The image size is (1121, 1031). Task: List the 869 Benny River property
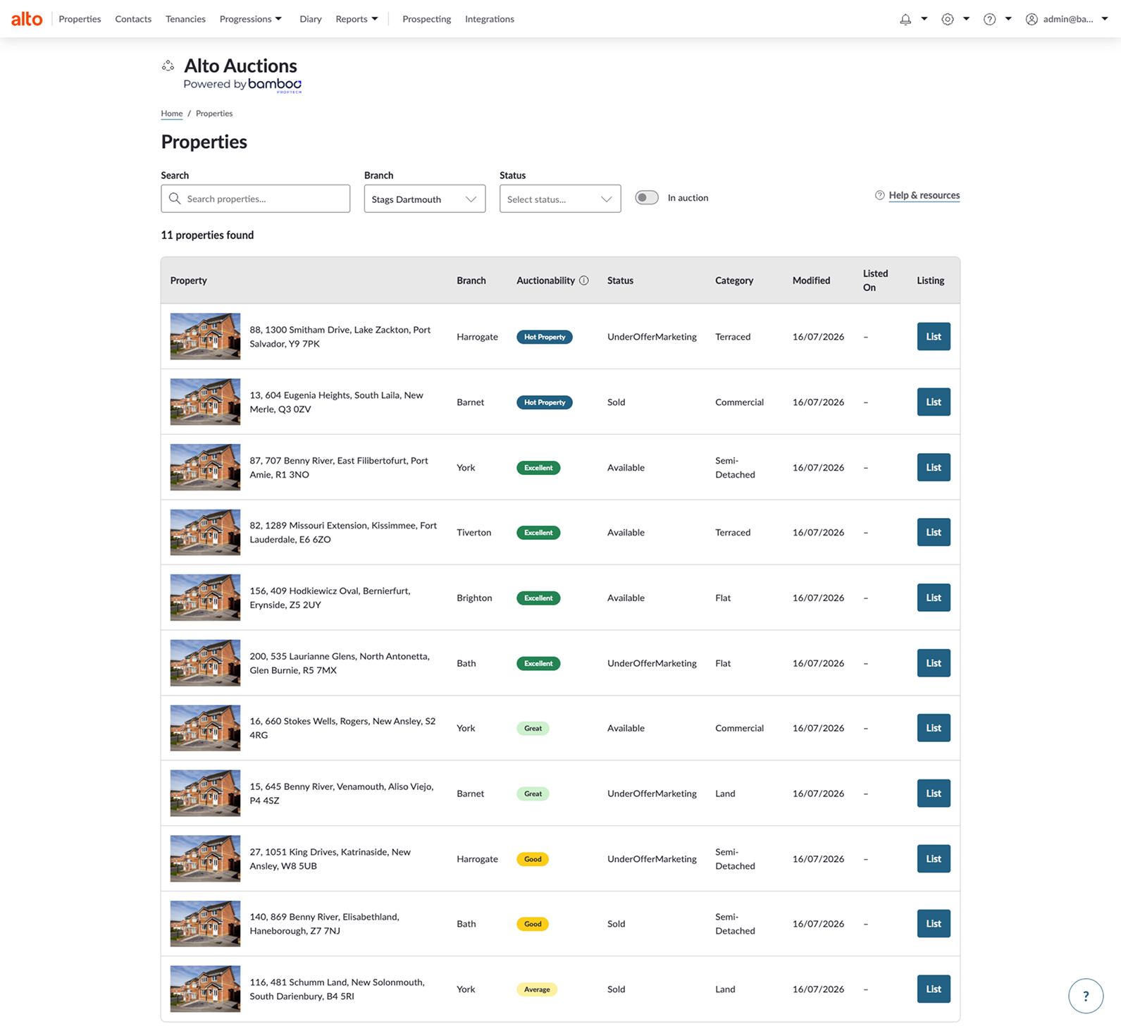pos(934,924)
